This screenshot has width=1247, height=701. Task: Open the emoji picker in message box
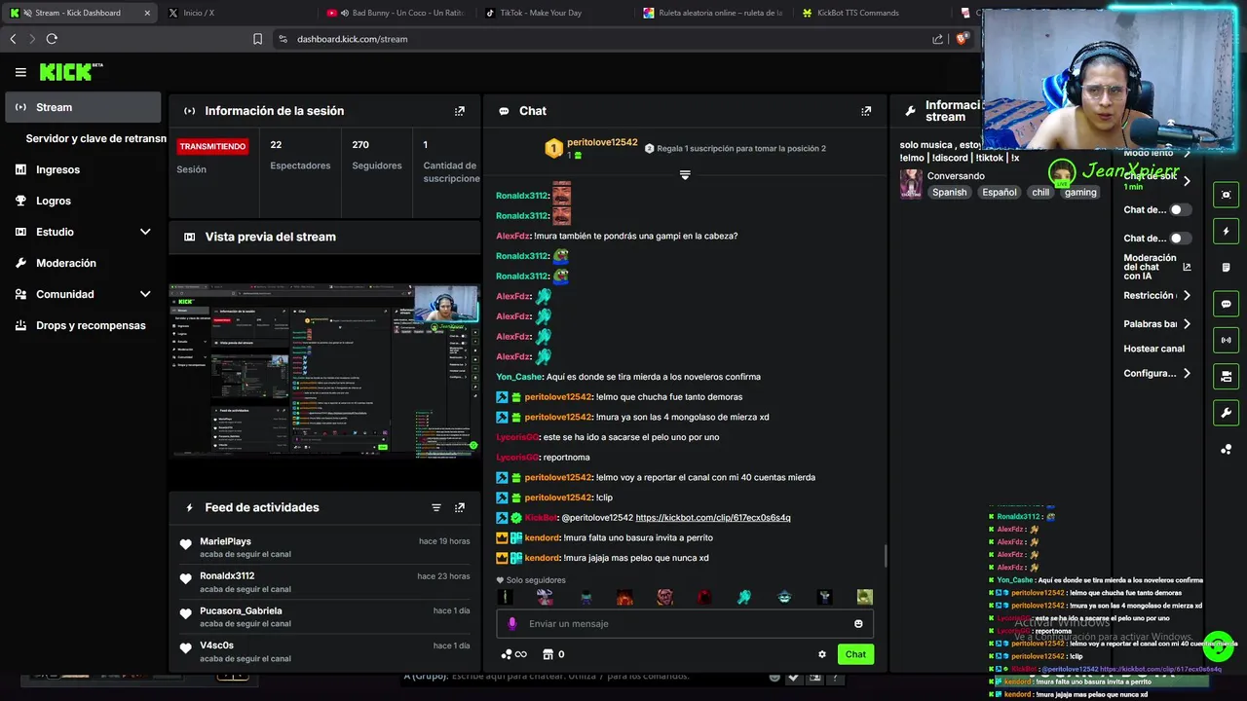[x=858, y=624]
